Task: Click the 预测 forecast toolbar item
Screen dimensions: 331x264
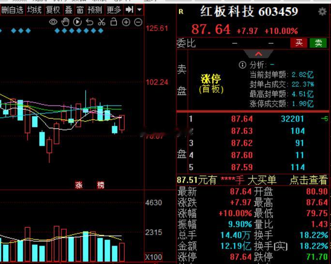Action: pos(95,10)
